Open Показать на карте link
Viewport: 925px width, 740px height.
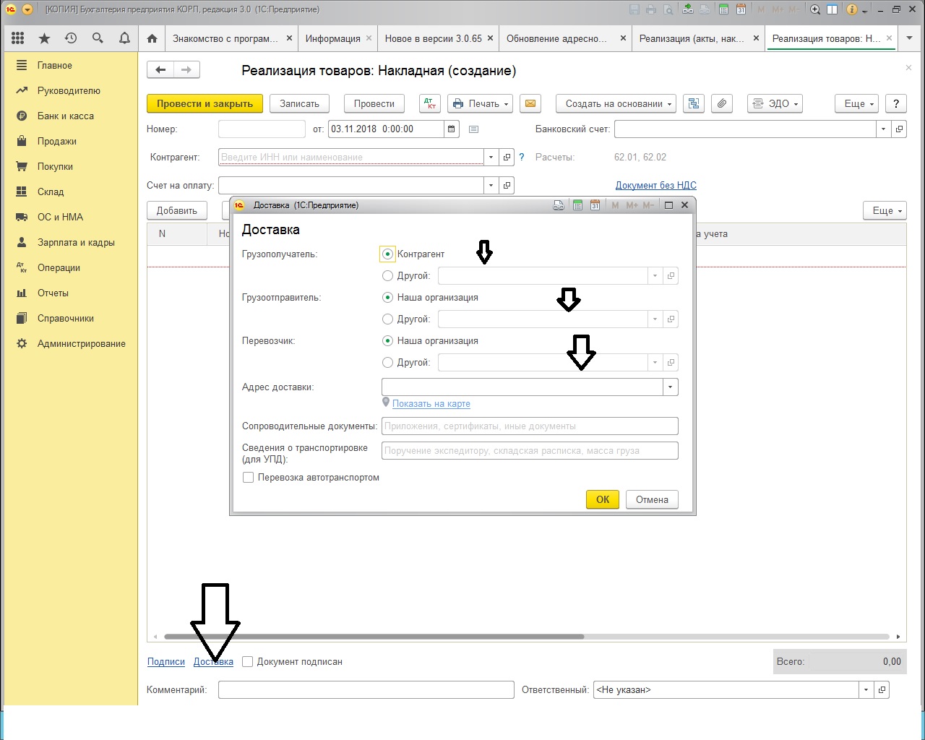tap(431, 404)
